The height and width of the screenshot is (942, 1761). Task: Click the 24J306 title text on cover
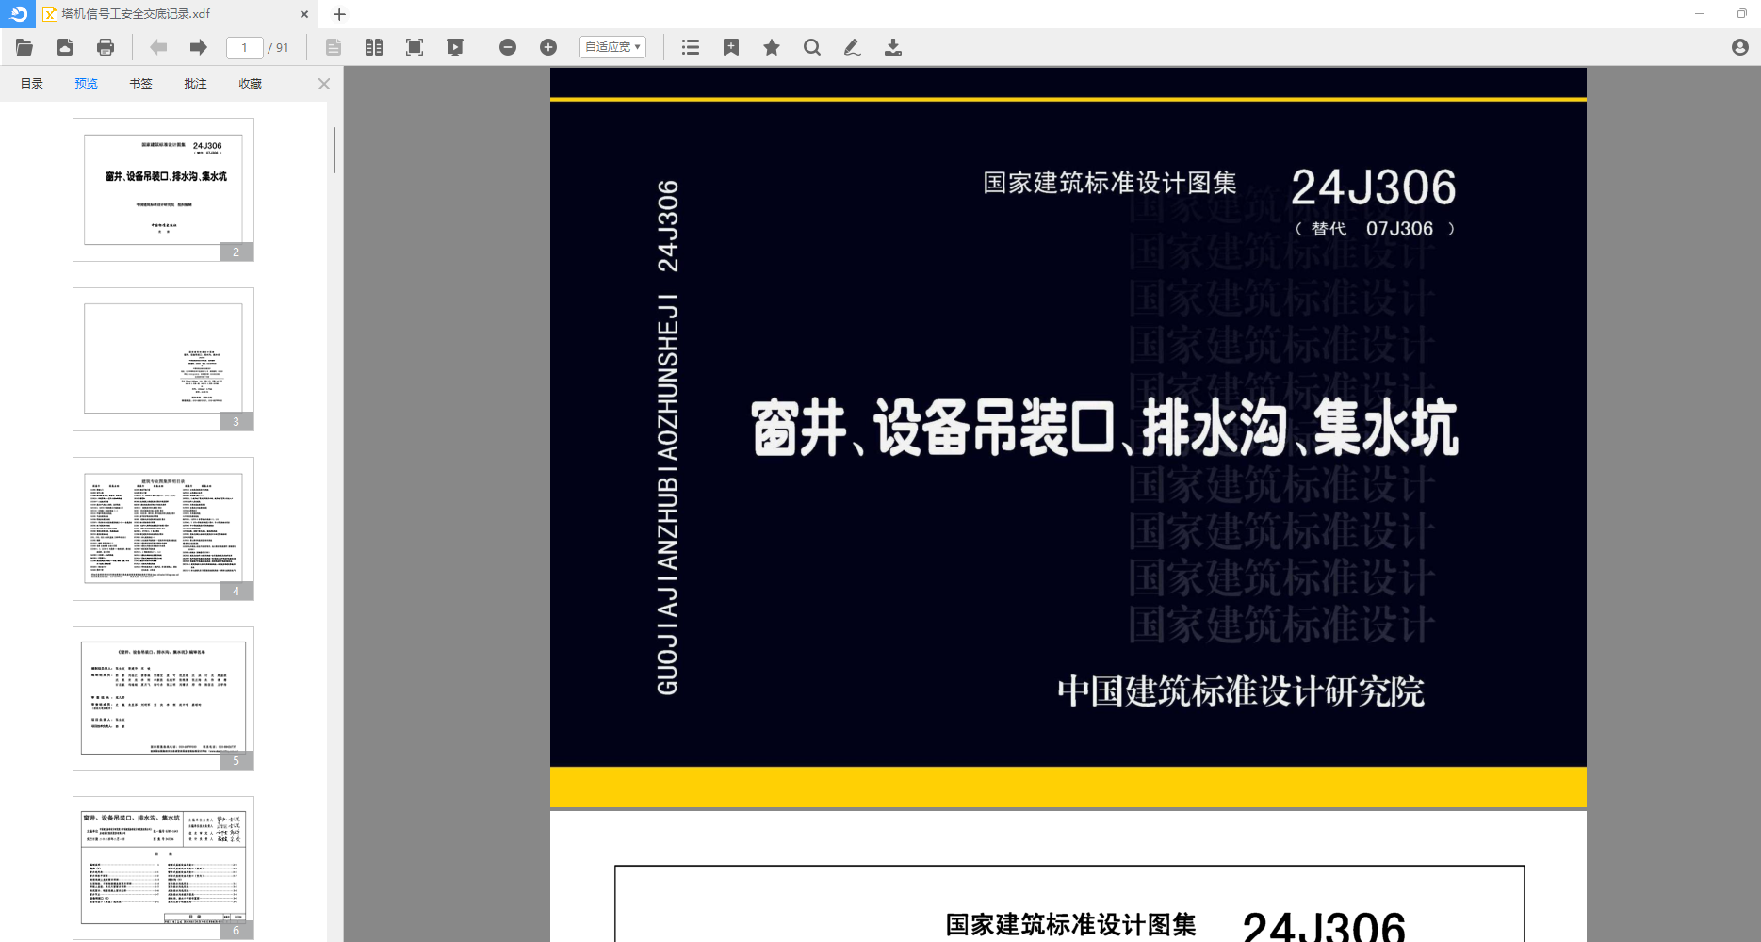coord(1374,187)
